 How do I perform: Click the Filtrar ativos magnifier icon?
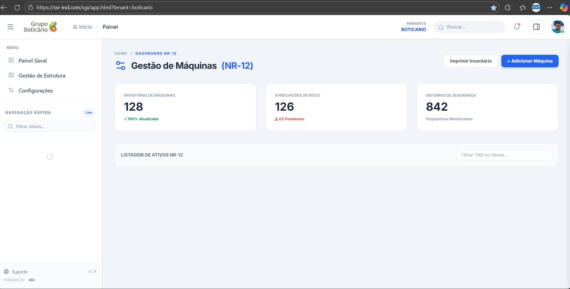(10, 127)
